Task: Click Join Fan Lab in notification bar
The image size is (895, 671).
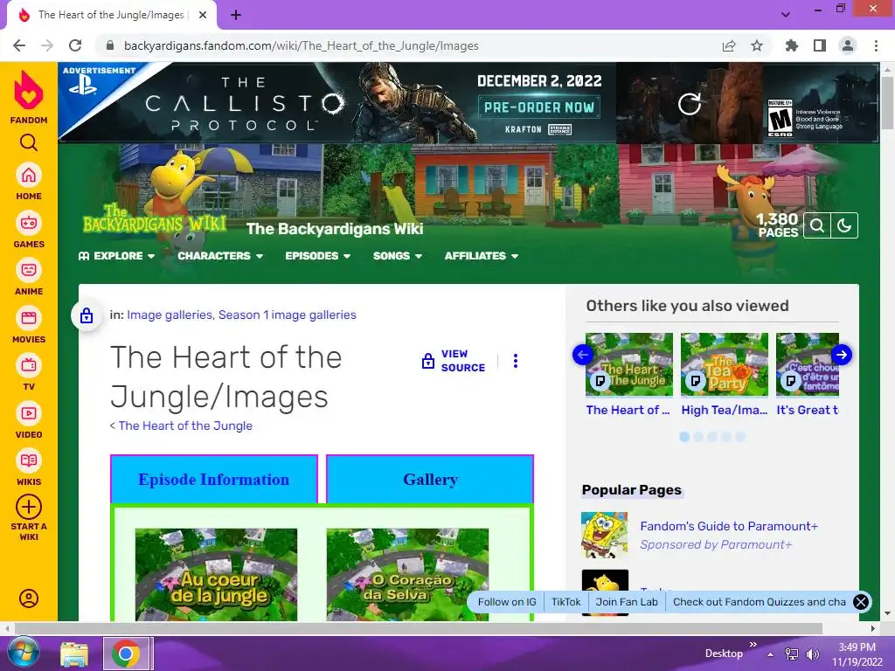Action: point(627,602)
